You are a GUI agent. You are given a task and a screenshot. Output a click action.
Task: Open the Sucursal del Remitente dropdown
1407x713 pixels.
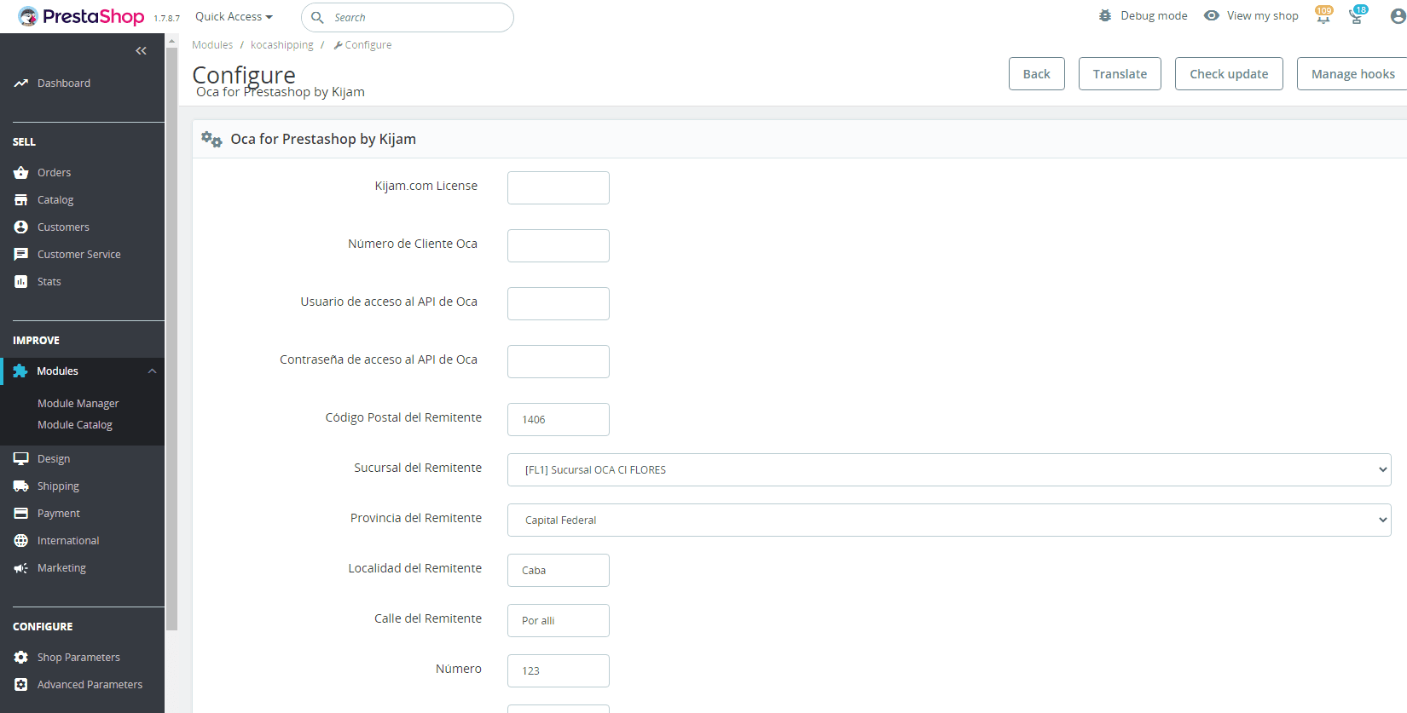tap(949, 469)
